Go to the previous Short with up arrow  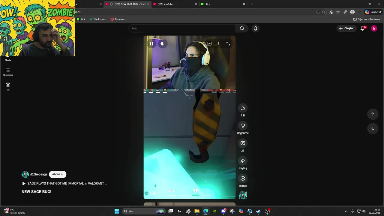click(373, 114)
